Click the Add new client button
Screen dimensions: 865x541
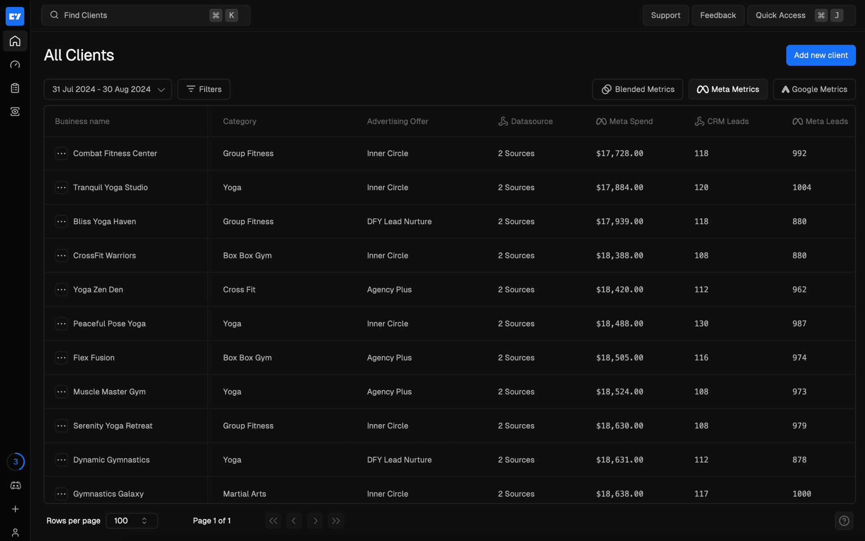(x=821, y=55)
